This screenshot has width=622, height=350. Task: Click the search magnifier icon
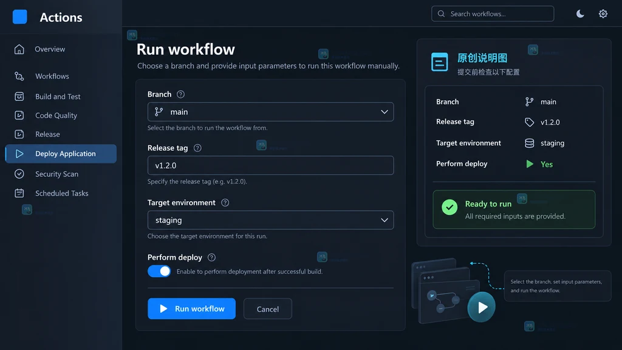(441, 14)
